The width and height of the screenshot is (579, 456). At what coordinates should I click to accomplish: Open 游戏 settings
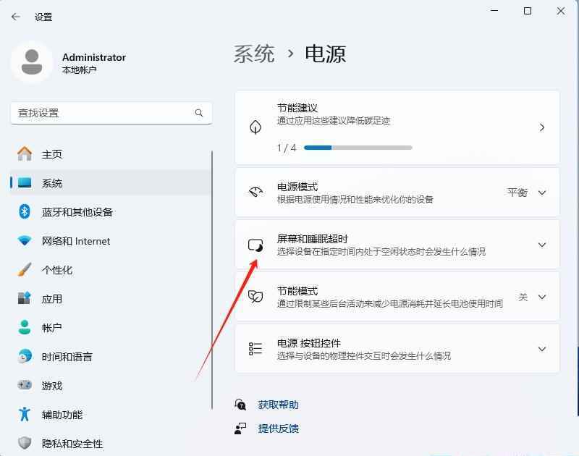pyautogui.click(x=111, y=386)
